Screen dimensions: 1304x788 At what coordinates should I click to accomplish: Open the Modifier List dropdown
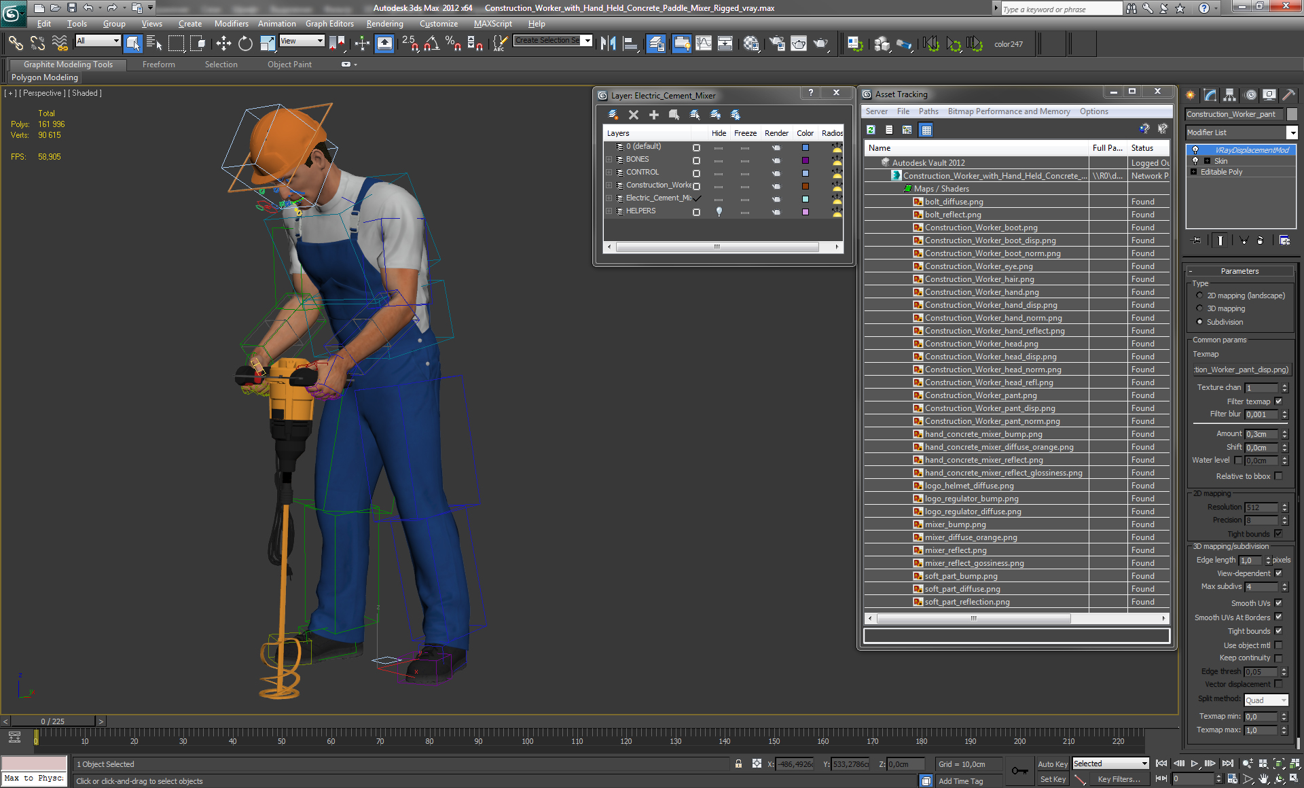[1241, 132]
